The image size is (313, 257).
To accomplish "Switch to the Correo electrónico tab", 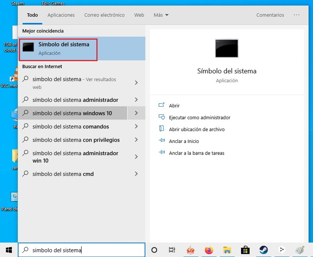I will click(x=104, y=15).
